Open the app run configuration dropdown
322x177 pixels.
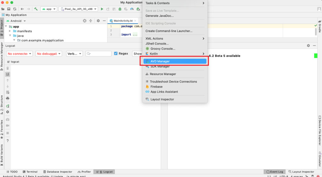49,9
